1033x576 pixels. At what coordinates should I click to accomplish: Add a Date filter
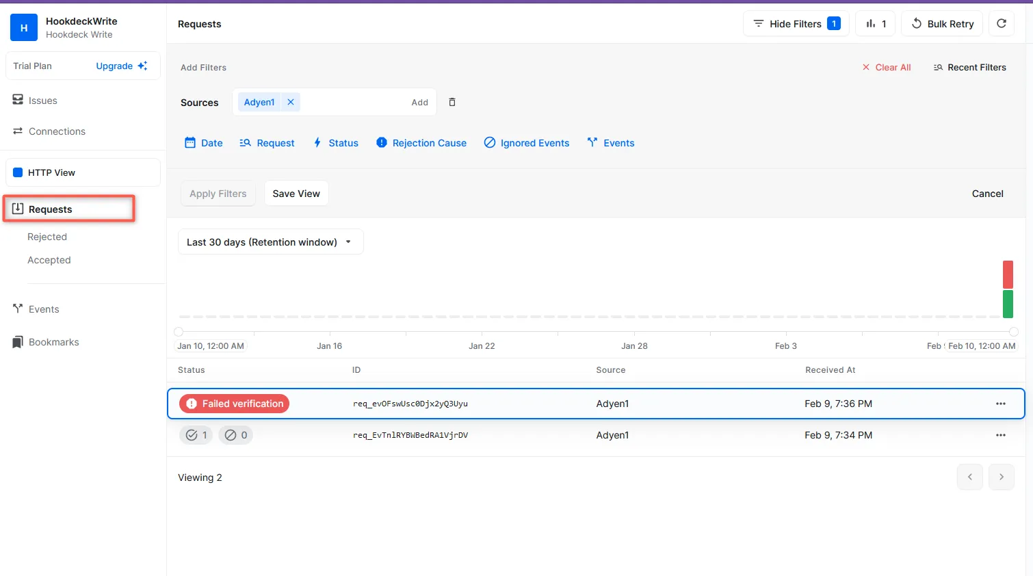tap(204, 143)
